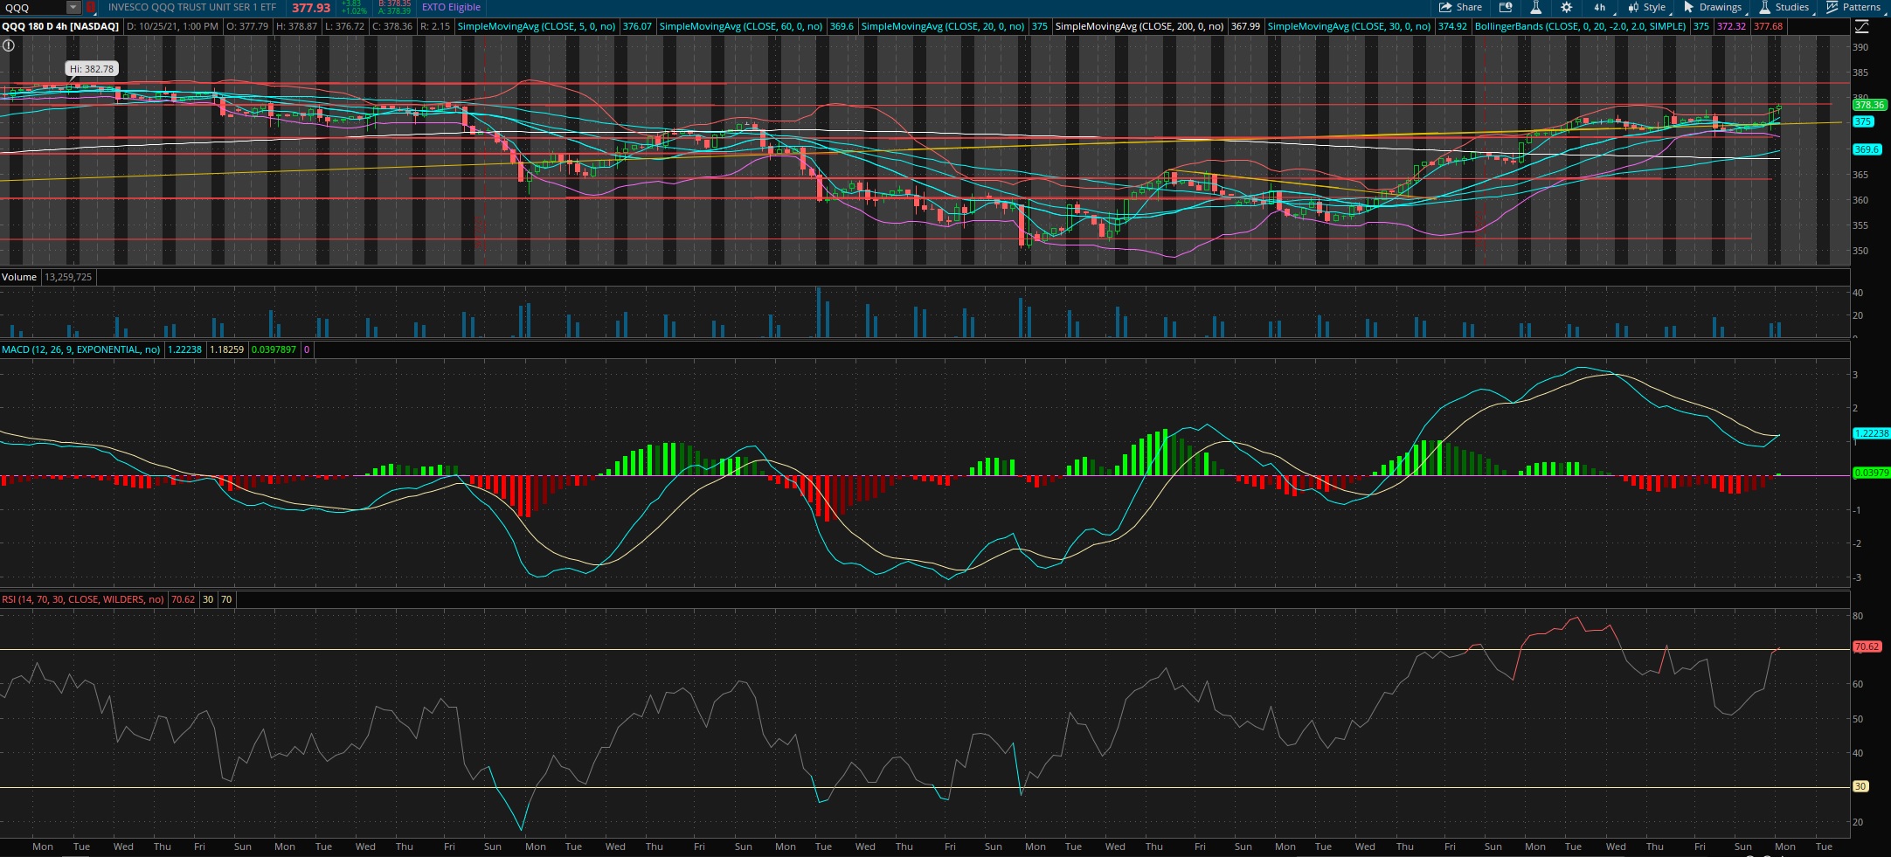Click the MACD study label

pos(80,349)
